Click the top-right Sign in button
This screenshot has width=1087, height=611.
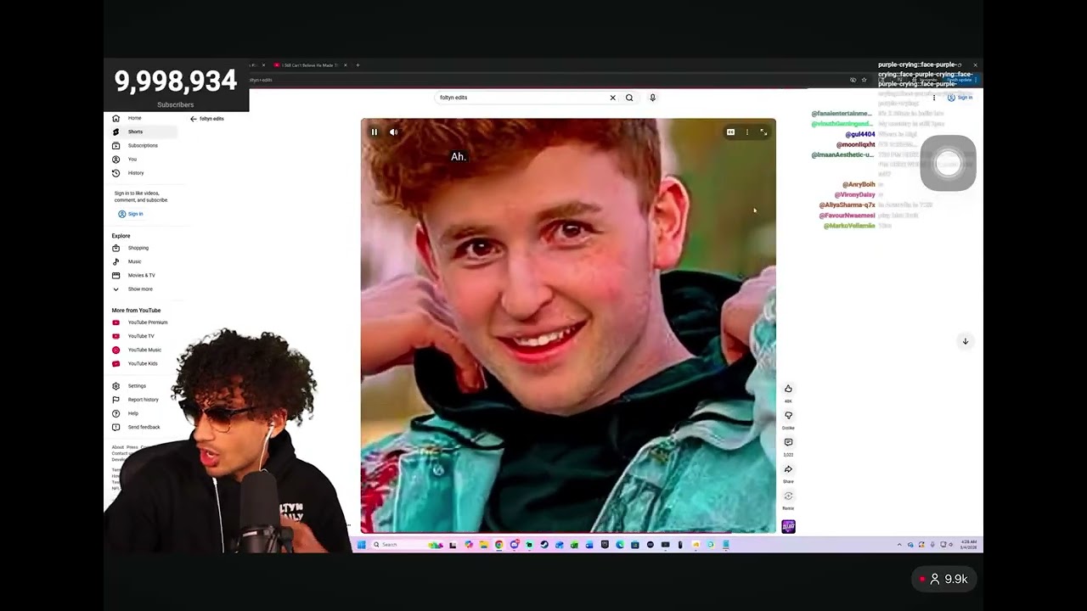tap(960, 98)
